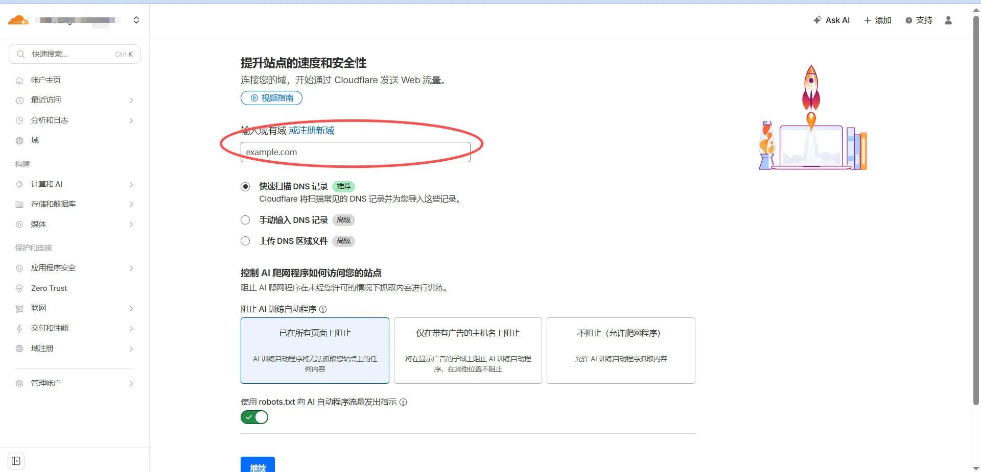Select 快速扫描 DNS 记录 radio option

coord(245,187)
